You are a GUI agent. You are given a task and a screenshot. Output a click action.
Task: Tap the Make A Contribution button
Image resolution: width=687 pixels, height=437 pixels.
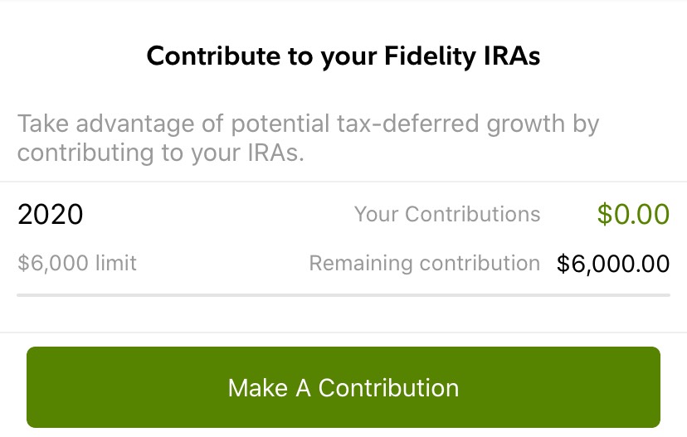click(343, 387)
